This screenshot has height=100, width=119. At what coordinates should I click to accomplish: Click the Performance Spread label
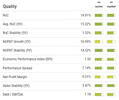[17, 68]
